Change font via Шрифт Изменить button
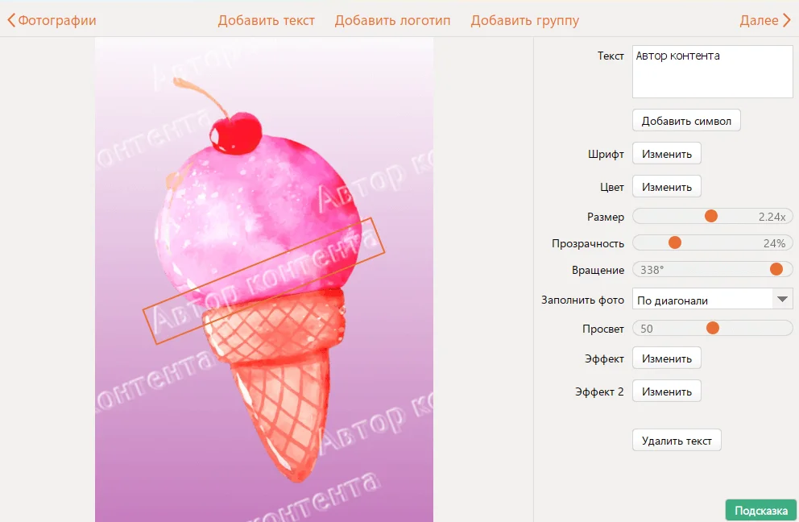 click(667, 154)
